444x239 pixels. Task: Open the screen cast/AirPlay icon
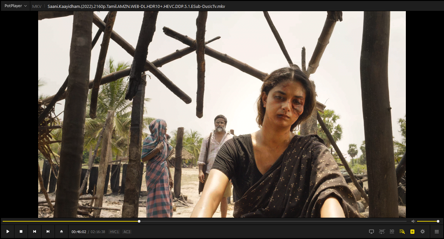[x=372, y=231]
